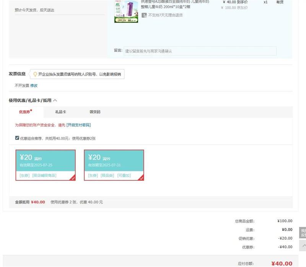This screenshot has width=306, height=267.
Task: Click the red dot on 优惠券 tab
Action: [31, 110]
